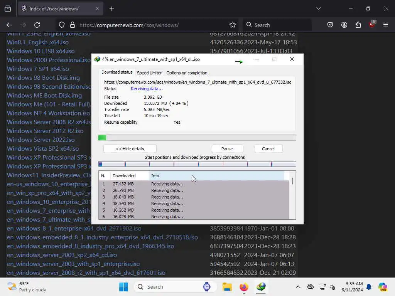Open the Firefox account icon
Image resolution: width=395 pixels, height=296 pixels.
[344, 25]
